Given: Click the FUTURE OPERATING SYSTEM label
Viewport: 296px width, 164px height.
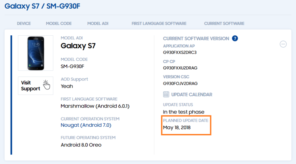Looking at the screenshot, I should 88,138.
